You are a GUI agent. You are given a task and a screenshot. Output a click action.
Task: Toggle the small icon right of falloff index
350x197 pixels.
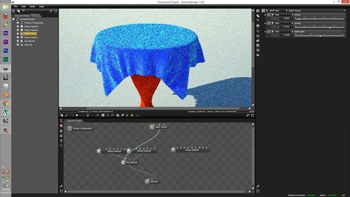[343, 32]
